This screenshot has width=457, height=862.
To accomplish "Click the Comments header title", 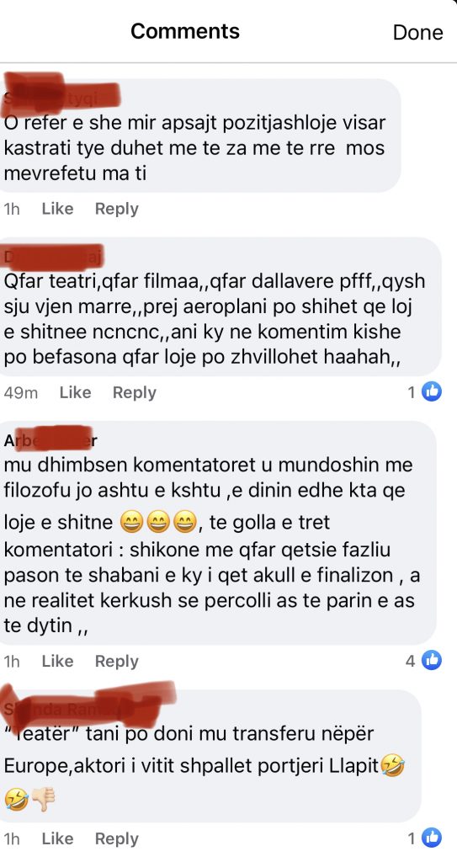I will tap(185, 31).
